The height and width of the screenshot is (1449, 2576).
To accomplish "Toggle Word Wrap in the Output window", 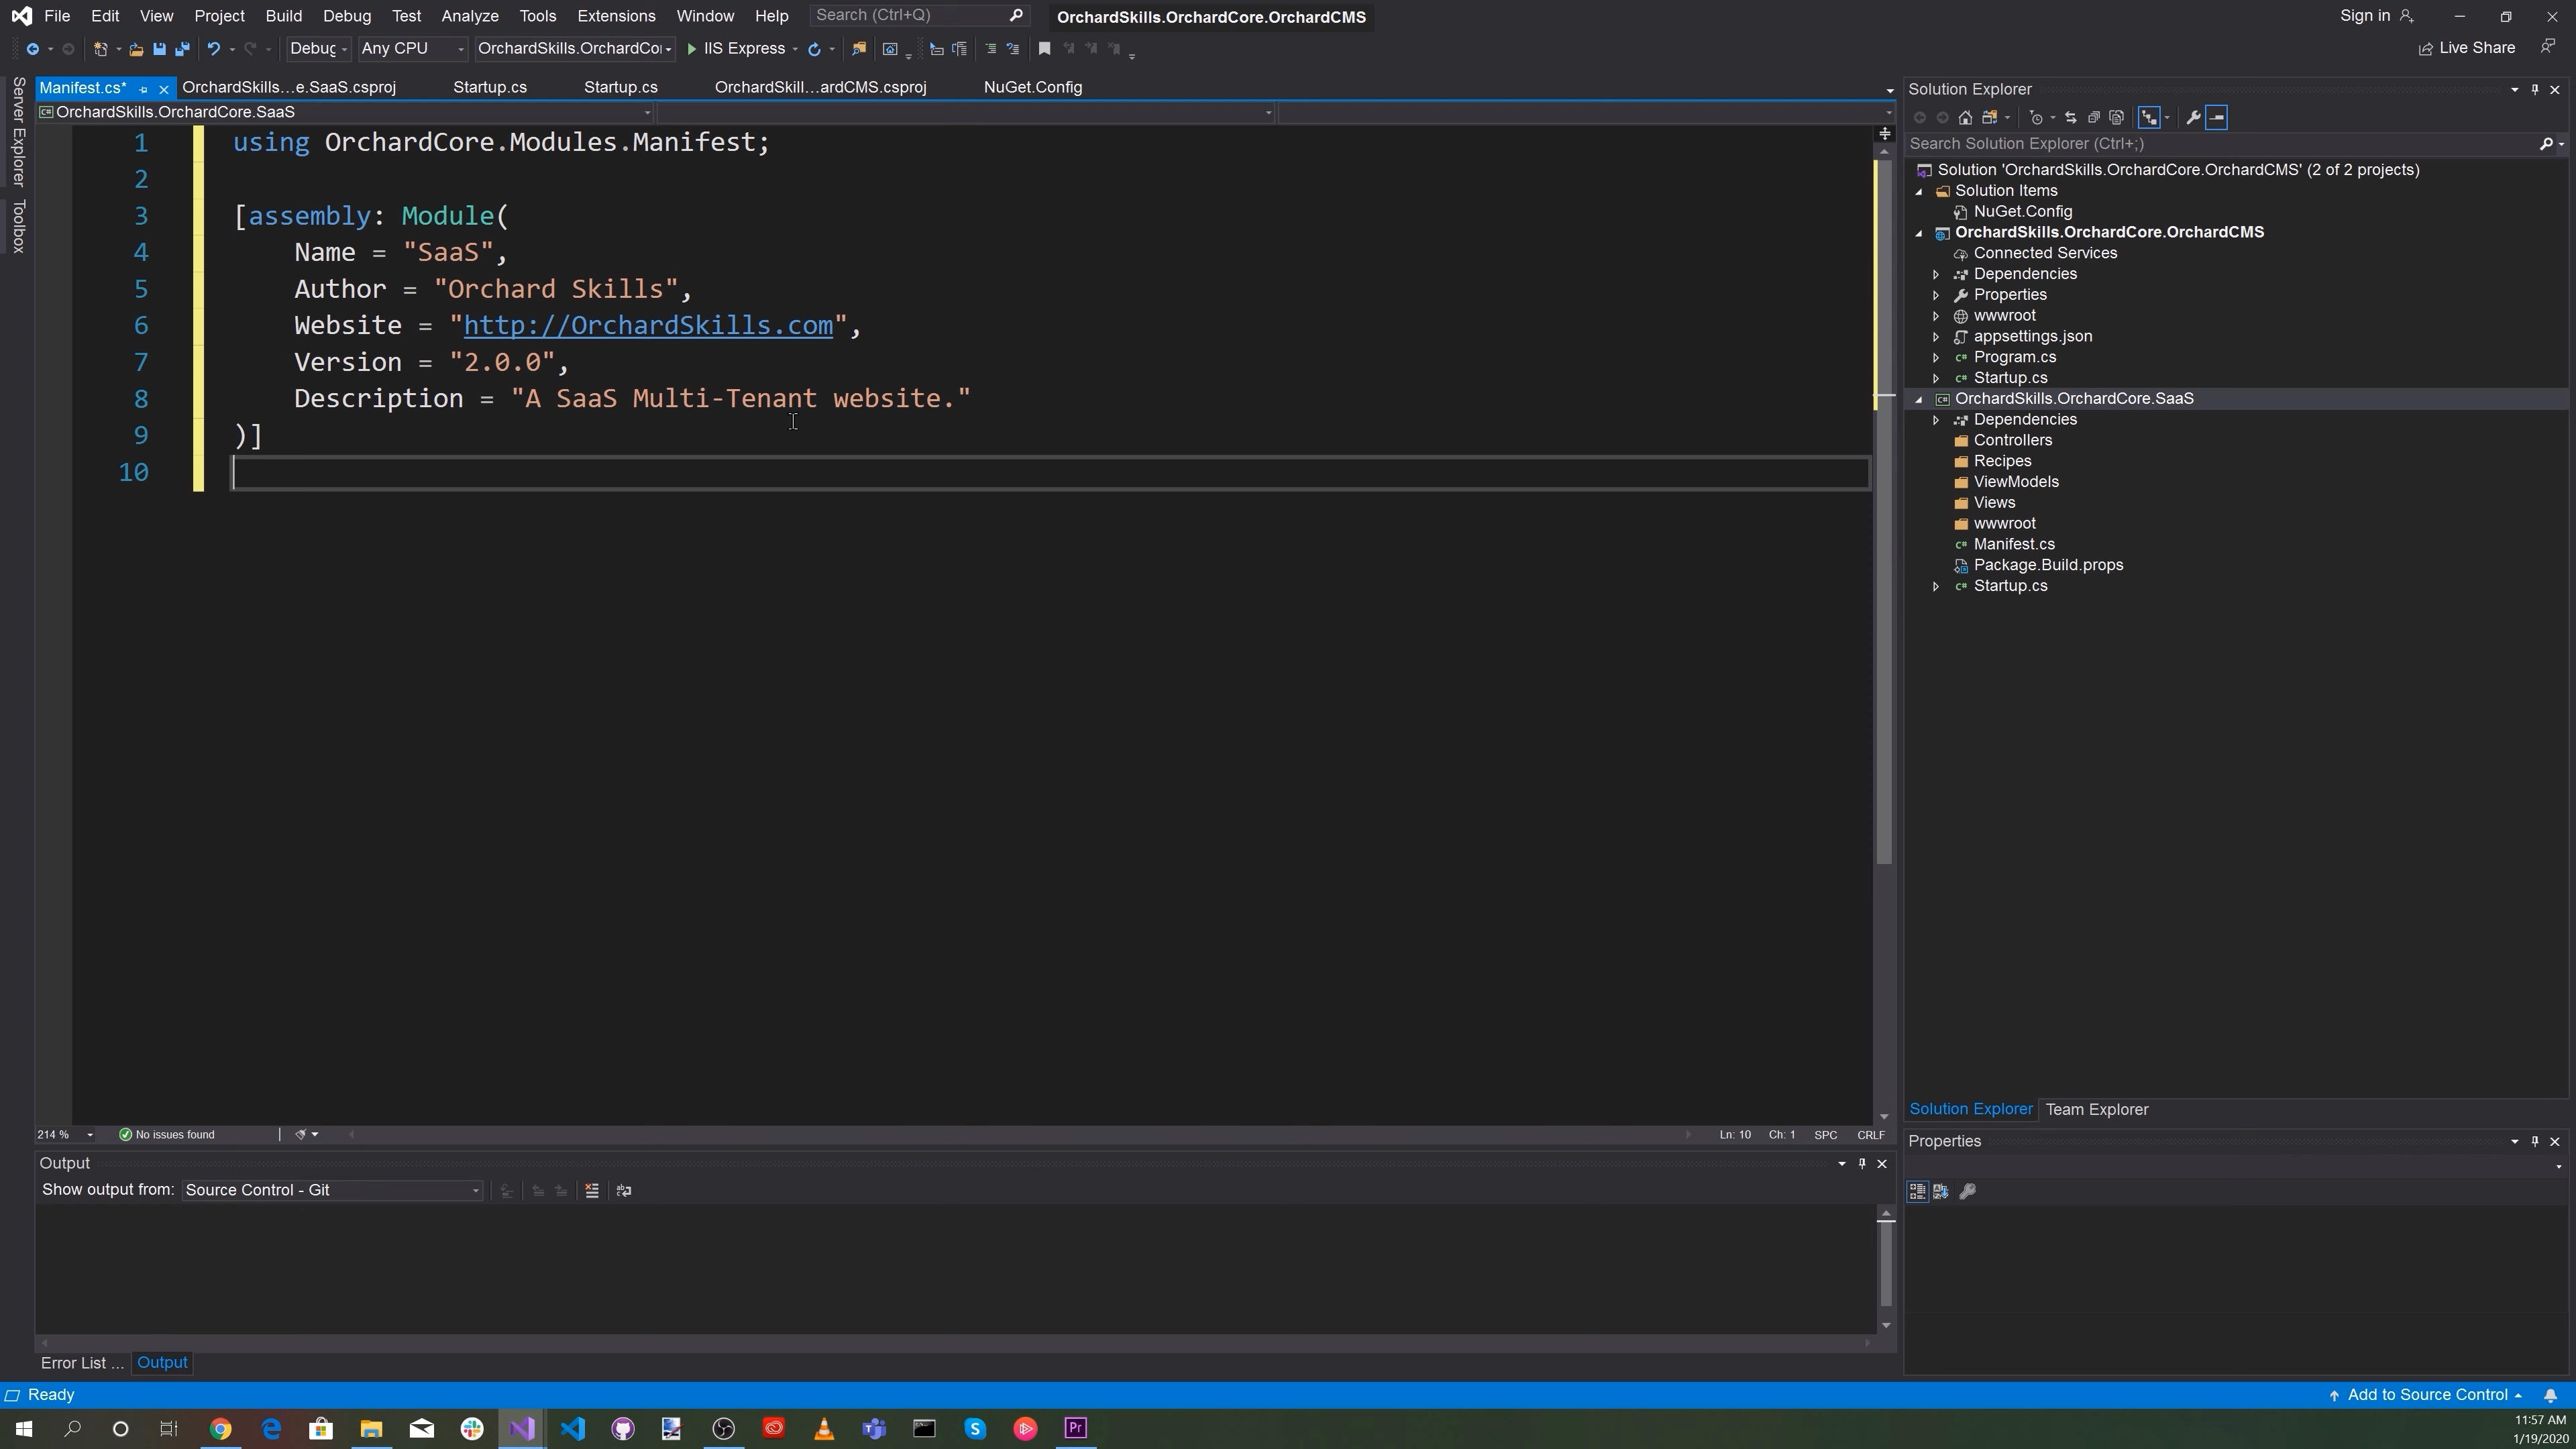I will (624, 1191).
